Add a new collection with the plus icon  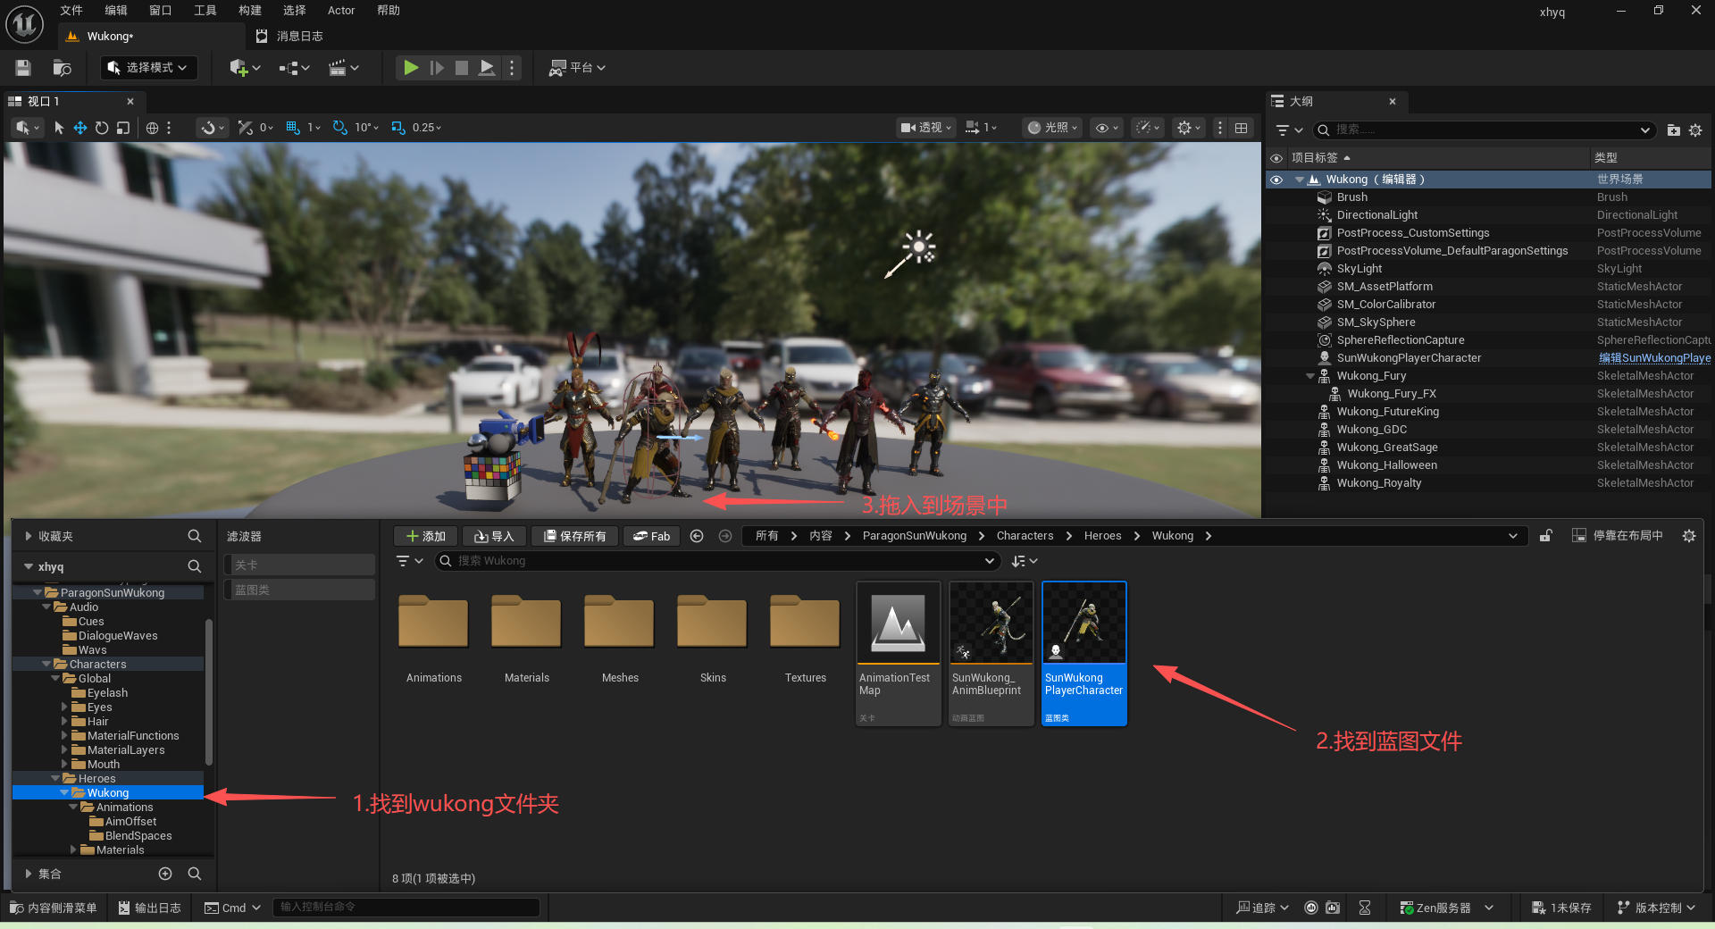(165, 874)
